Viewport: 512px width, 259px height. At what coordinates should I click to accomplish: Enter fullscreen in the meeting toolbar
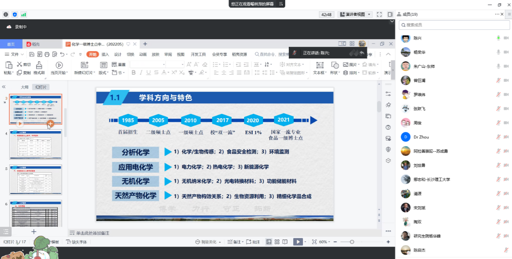click(379, 15)
